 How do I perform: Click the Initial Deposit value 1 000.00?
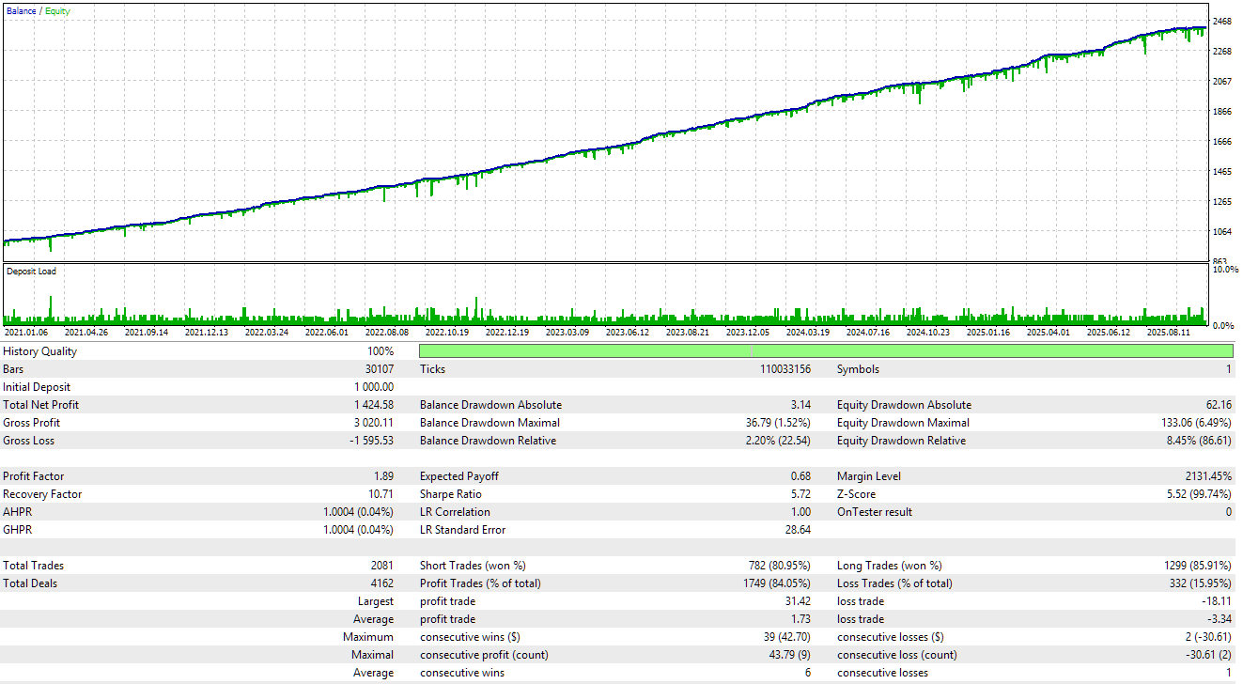(x=374, y=387)
